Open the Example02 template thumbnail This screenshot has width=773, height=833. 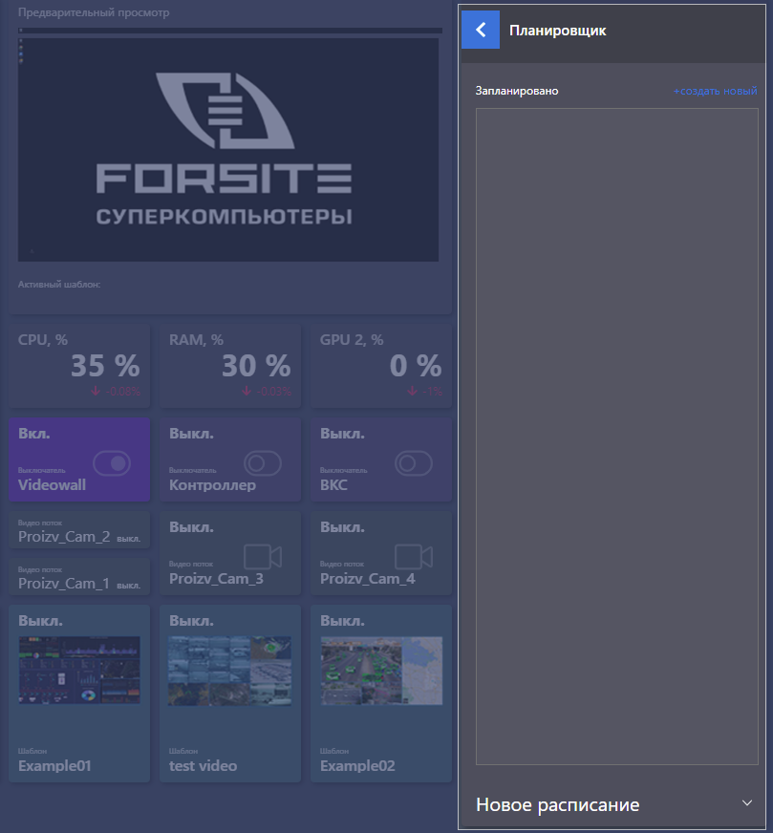click(x=381, y=671)
